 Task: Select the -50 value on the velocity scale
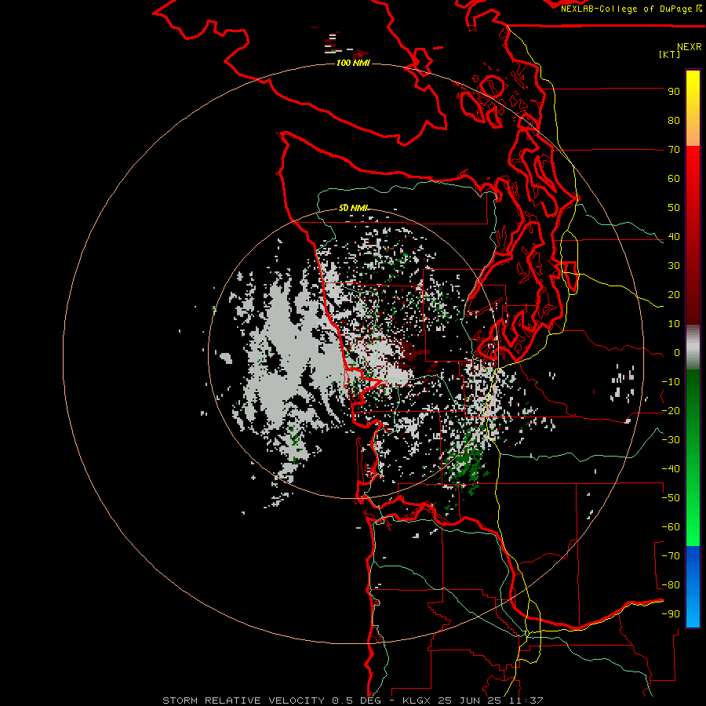point(671,498)
